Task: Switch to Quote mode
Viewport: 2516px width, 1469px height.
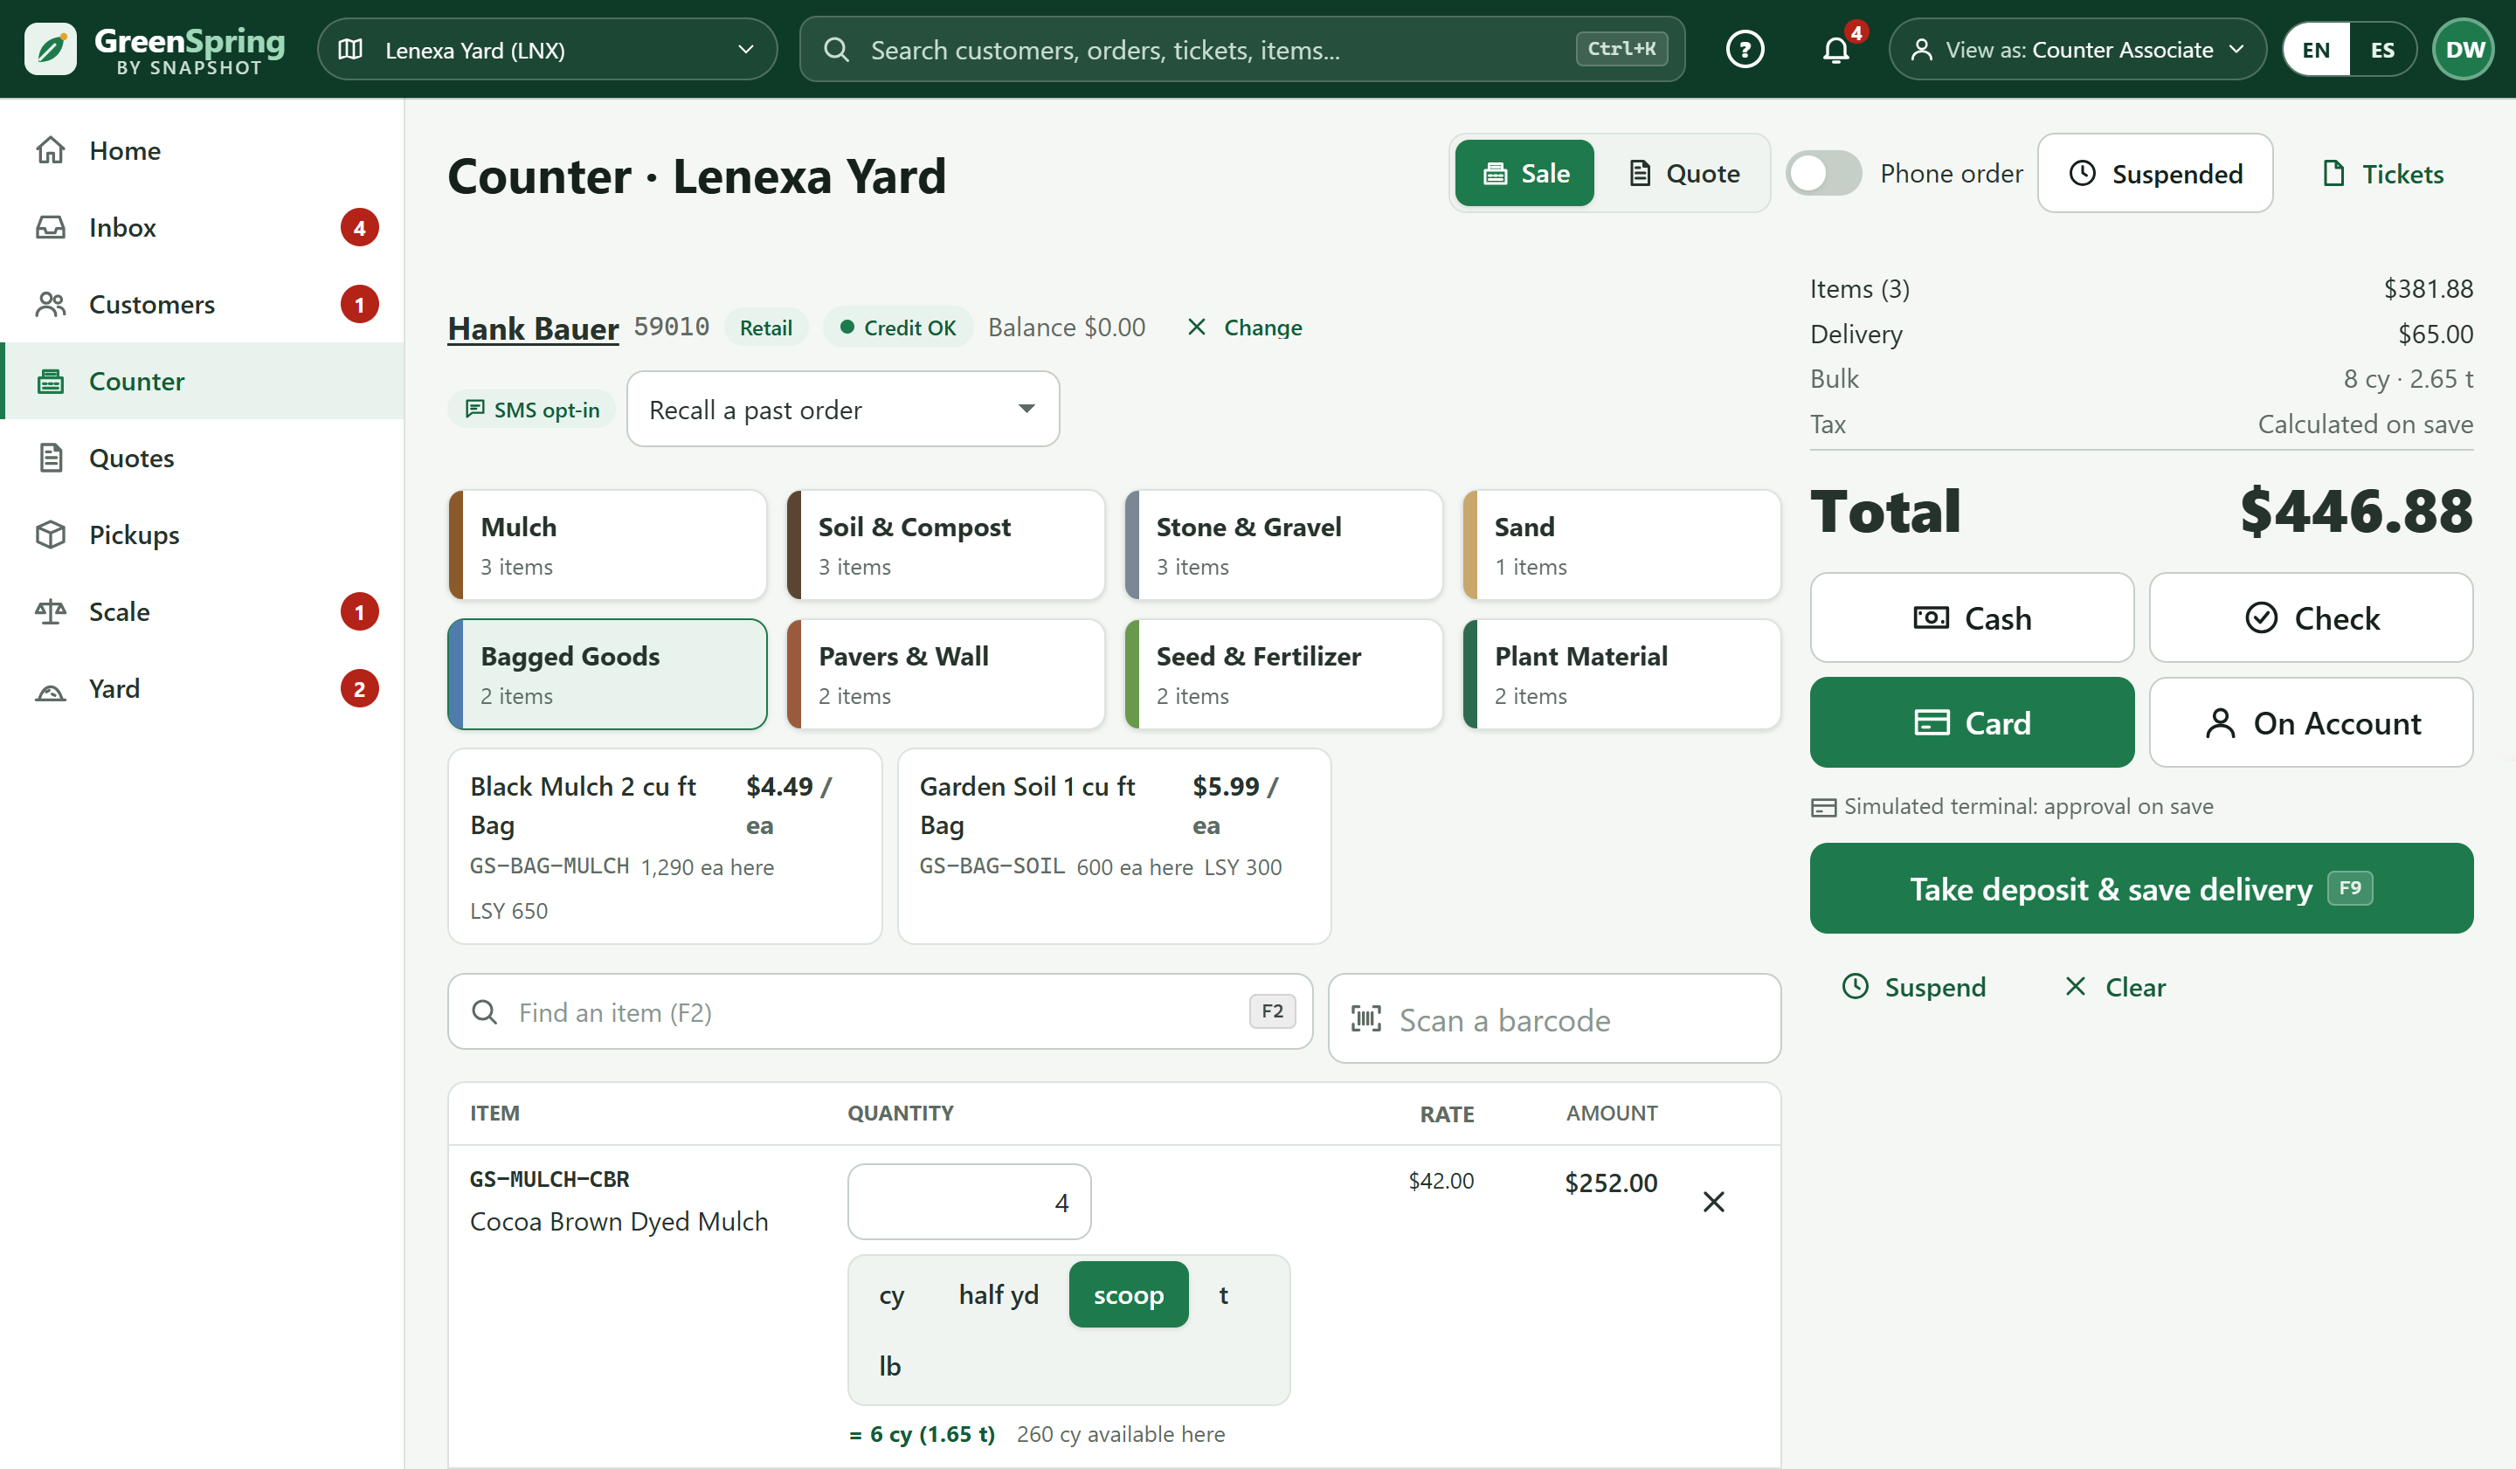Action: point(1683,174)
